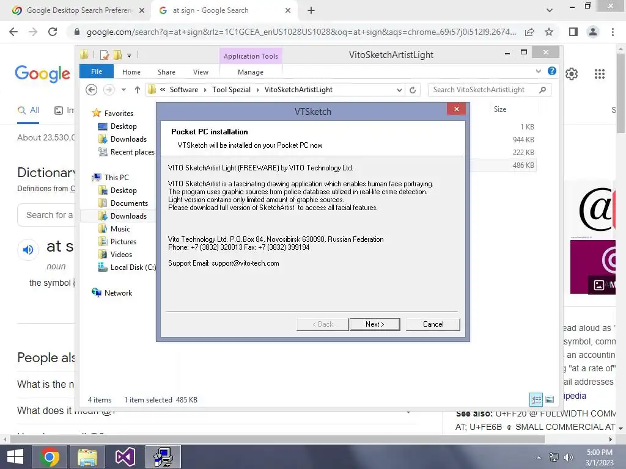Select Pictures folder in navigation pane
The height and width of the screenshot is (469, 626).
[123, 242]
